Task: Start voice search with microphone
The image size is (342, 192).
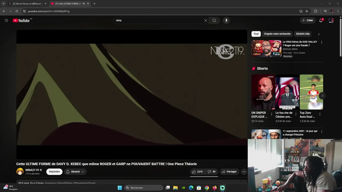Action: (x=226, y=20)
